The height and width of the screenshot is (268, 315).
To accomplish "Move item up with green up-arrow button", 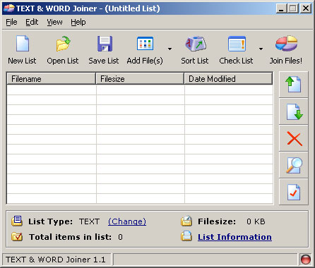I will point(293,85).
